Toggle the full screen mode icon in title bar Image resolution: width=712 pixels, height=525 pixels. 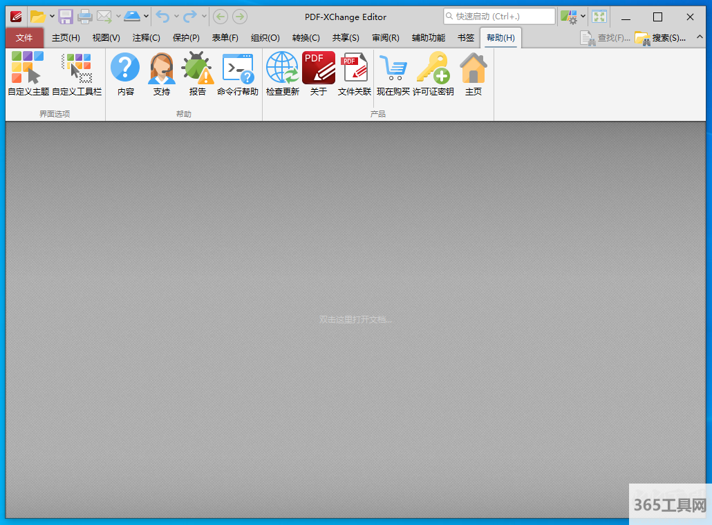coord(599,17)
